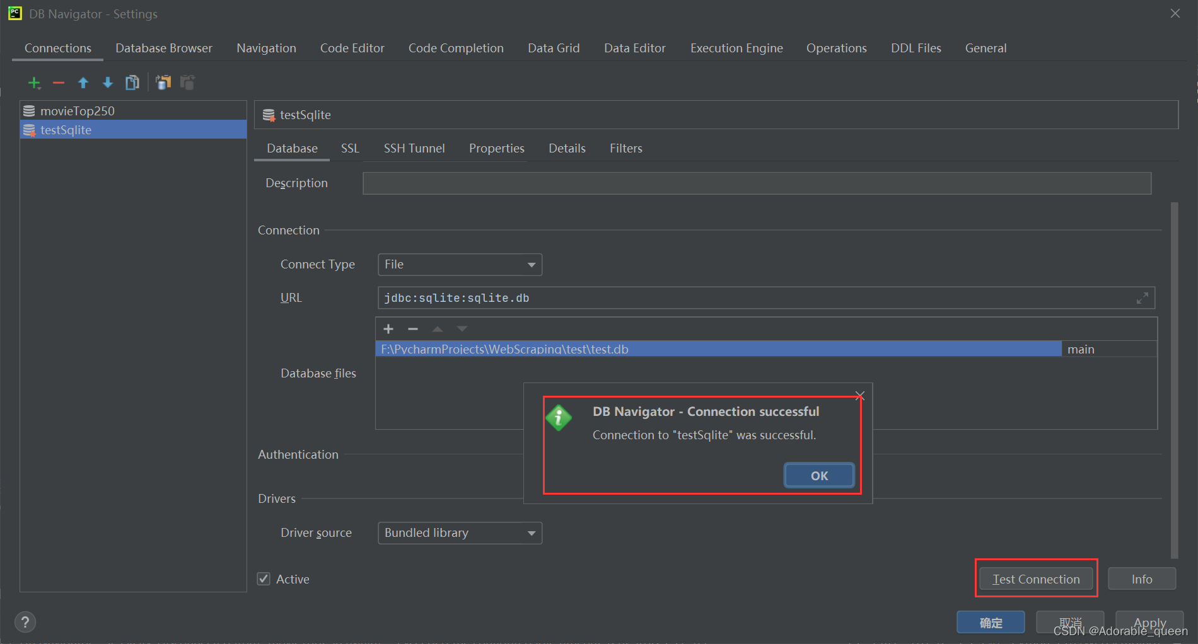The height and width of the screenshot is (644, 1198).
Task: Click the Test Connection button
Action: [1036, 579]
